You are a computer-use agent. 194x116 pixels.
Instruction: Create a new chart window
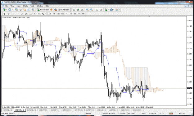(x=4, y=10)
